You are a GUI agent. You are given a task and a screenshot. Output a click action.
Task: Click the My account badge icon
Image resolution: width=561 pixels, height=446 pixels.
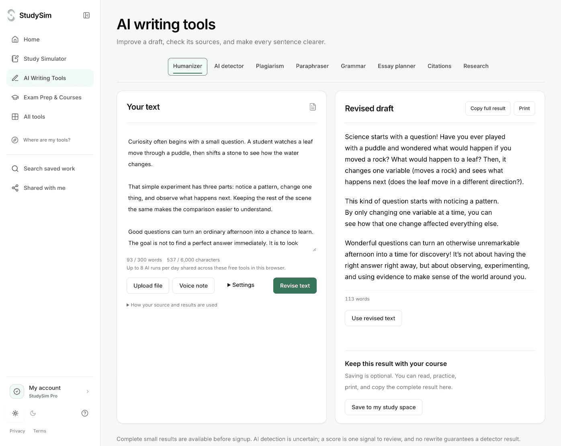[x=17, y=391]
